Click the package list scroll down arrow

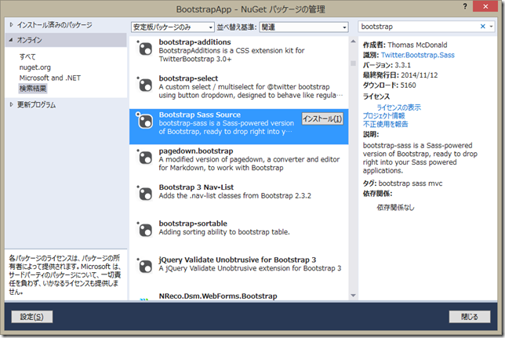[354, 296]
